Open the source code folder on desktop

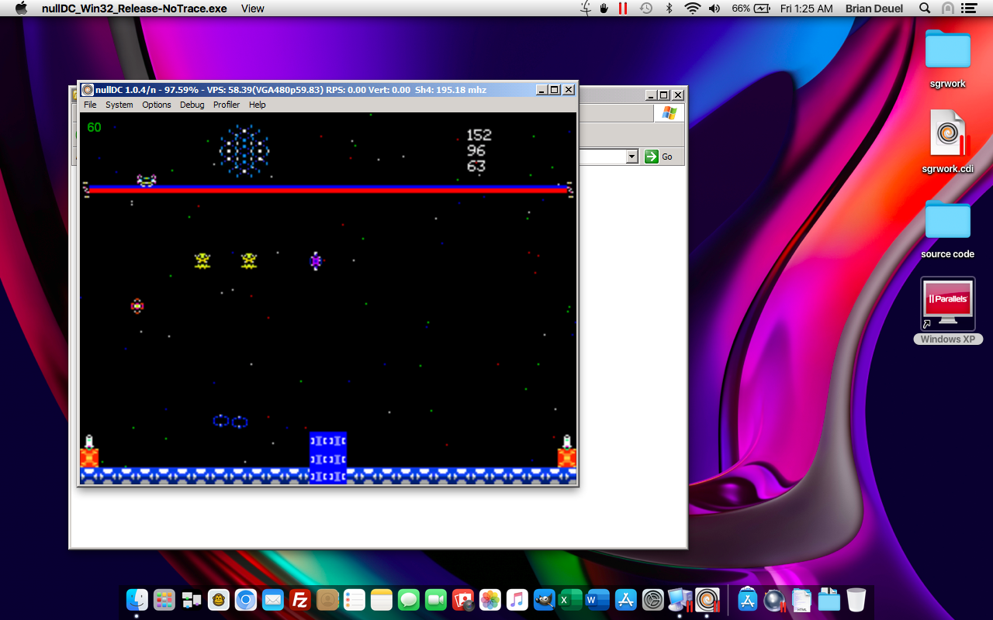tap(947, 229)
